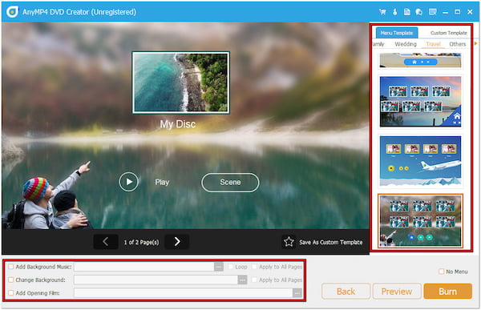The width and height of the screenshot is (481, 310).
Task: Expand more template categories arrow
Action: click(475, 43)
